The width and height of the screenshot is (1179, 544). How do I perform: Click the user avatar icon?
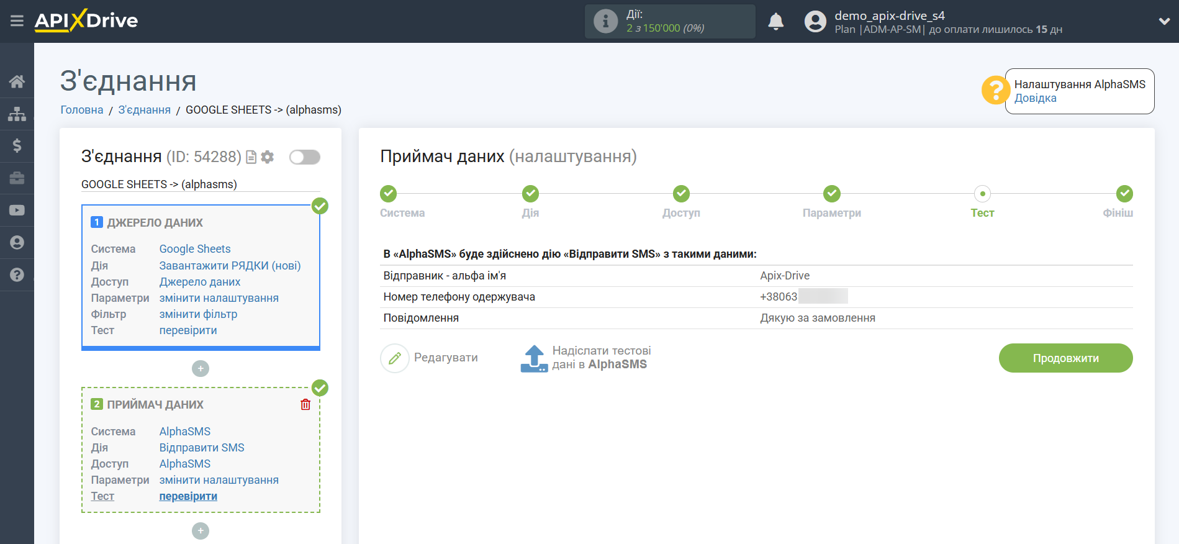(815, 22)
